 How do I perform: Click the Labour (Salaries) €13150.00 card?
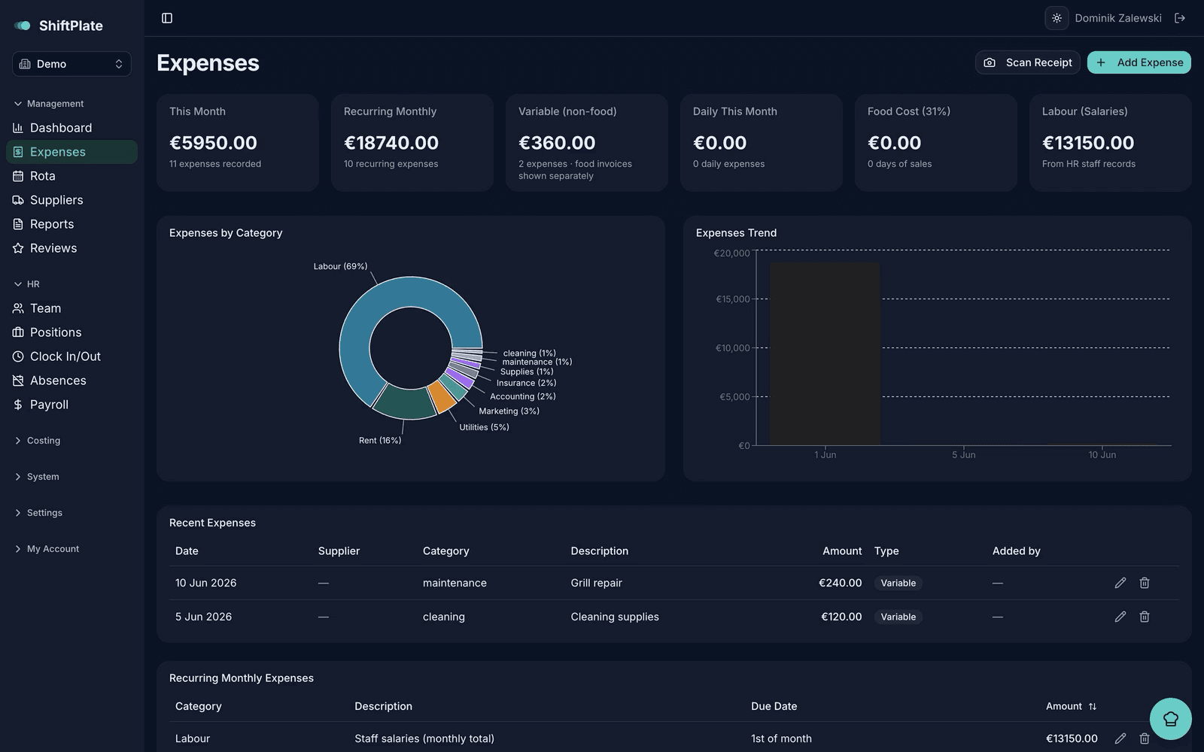[1111, 143]
